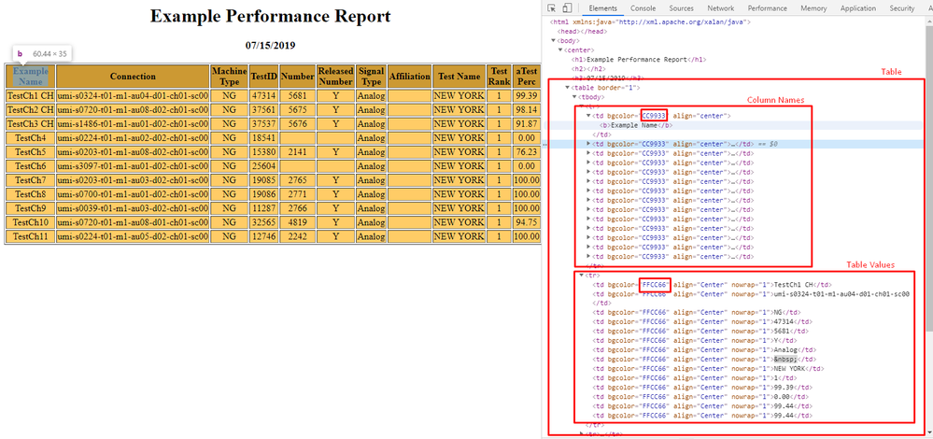Click the TestCh4 table cell
The height and width of the screenshot is (439, 933).
(30, 138)
